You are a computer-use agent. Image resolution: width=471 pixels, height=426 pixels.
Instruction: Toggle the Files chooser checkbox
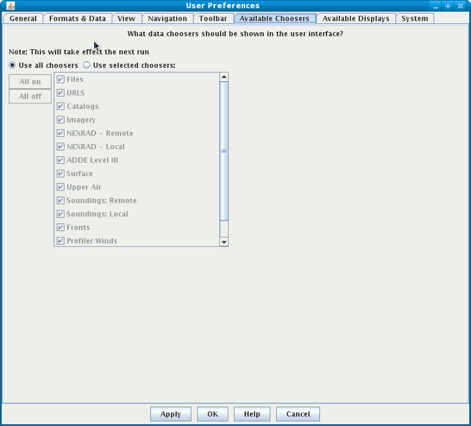61,79
